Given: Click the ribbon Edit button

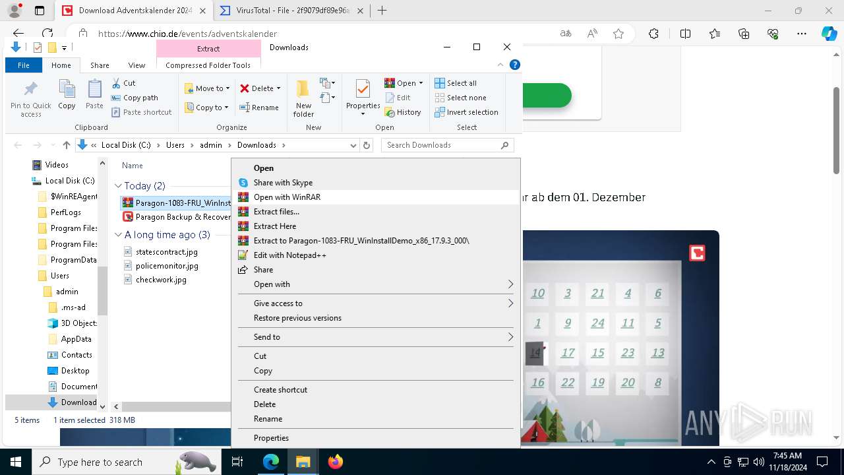Looking at the screenshot, I should click(398, 98).
